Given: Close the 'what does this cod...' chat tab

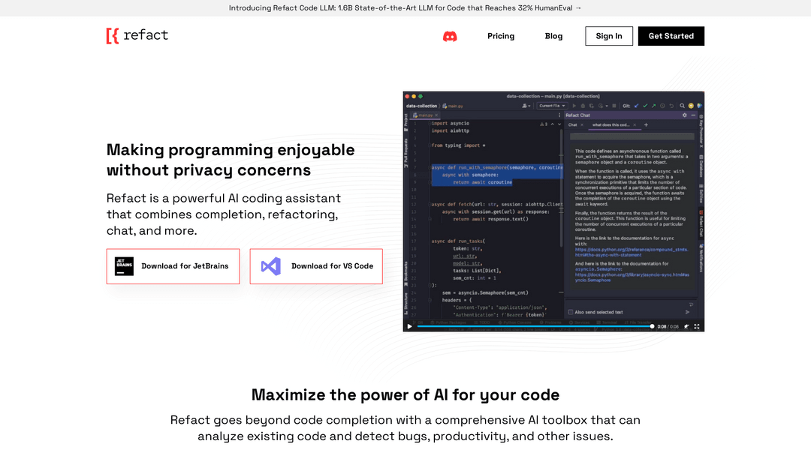Looking at the screenshot, I should [x=635, y=125].
